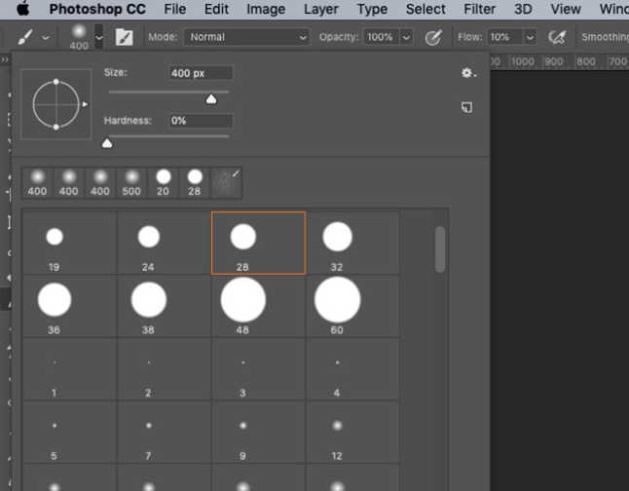Select recent hard brush labeled 28
629x491 pixels.
(194, 183)
